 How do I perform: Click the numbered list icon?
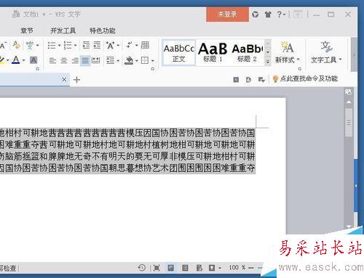click(68, 45)
